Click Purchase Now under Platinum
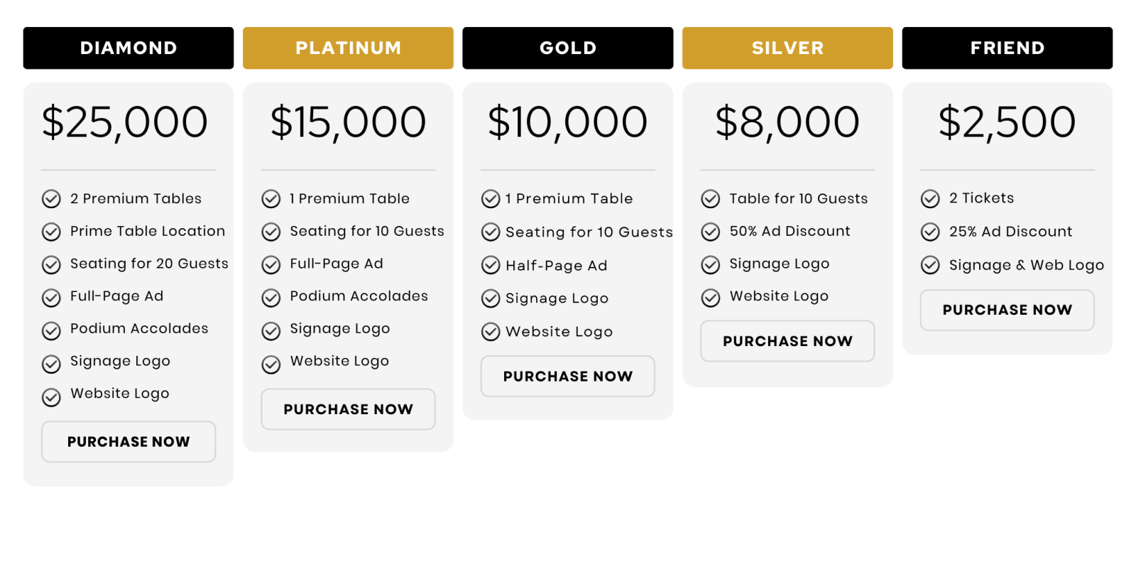Screen dimensions: 1136x584 click(x=348, y=409)
